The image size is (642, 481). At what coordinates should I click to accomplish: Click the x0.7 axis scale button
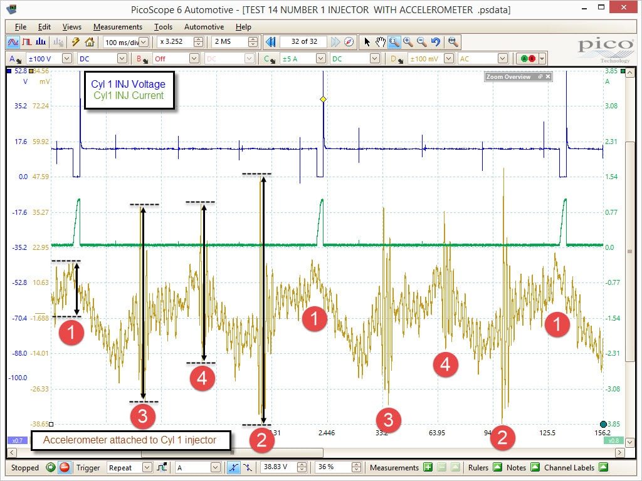(17, 440)
